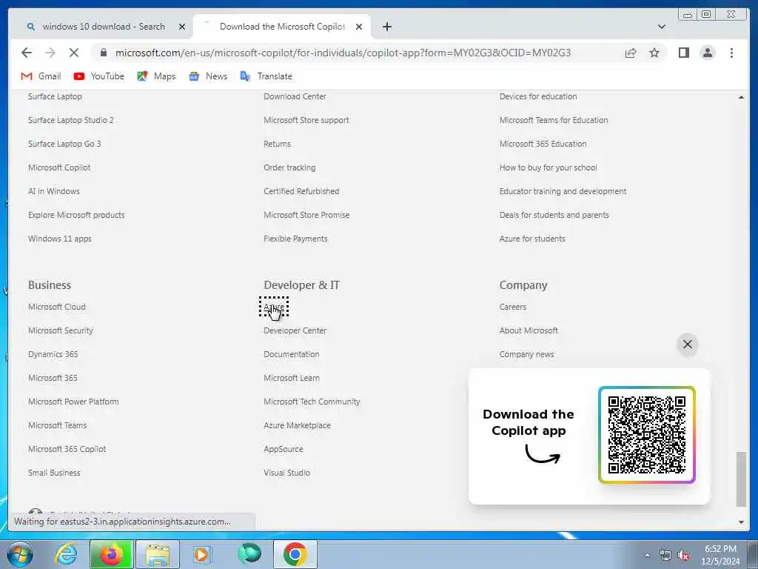Click the Copilot app QR code

(647, 434)
